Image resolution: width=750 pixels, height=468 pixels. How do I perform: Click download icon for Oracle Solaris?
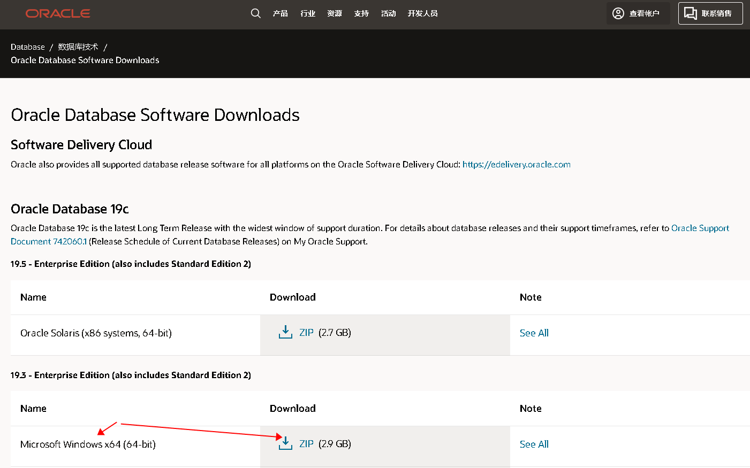pyautogui.click(x=285, y=333)
